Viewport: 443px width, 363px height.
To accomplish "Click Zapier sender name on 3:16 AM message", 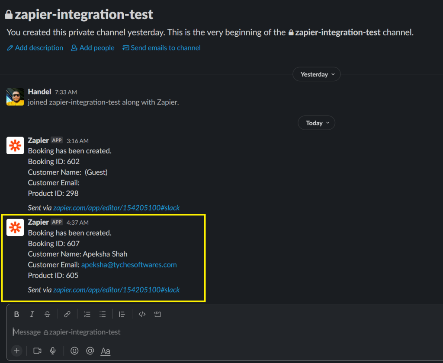I will pos(39,140).
